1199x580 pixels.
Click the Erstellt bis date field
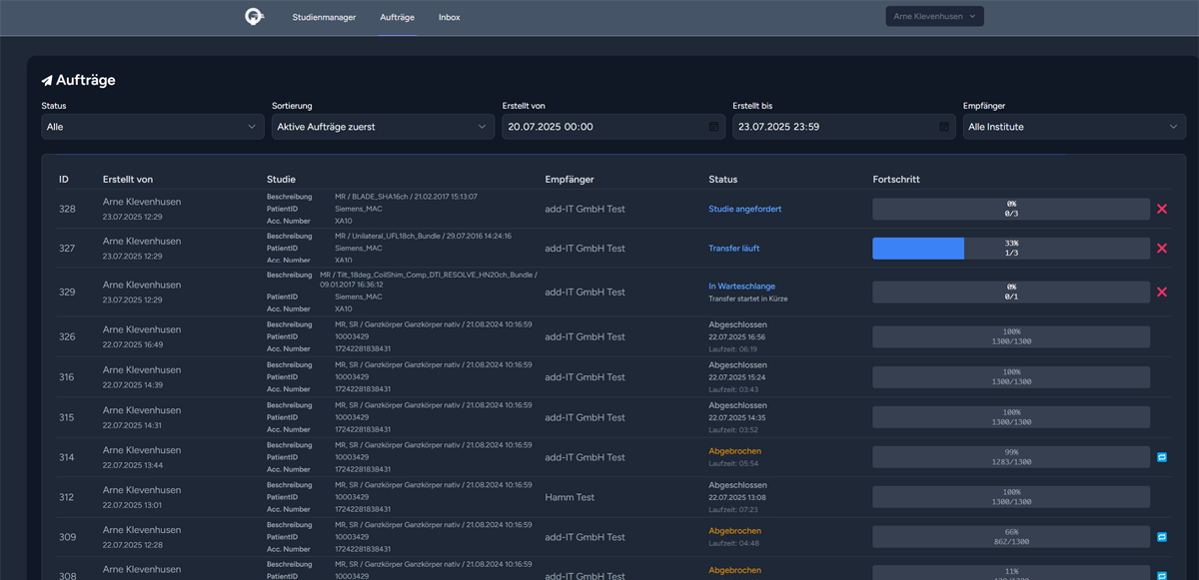tap(833, 127)
